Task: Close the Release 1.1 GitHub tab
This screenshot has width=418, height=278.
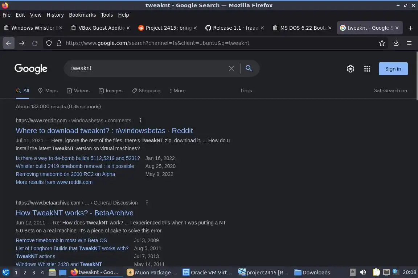Action: (262, 28)
